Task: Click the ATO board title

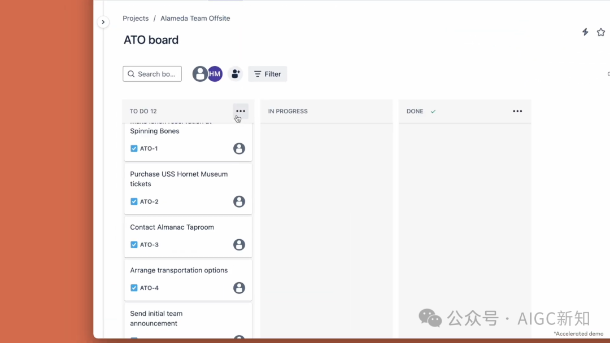Action: click(151, 39)
